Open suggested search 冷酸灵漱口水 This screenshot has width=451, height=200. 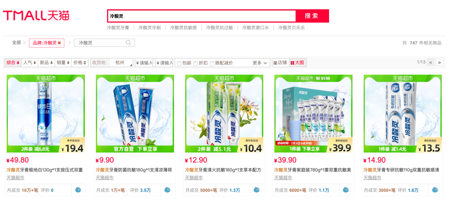(256, 28)
